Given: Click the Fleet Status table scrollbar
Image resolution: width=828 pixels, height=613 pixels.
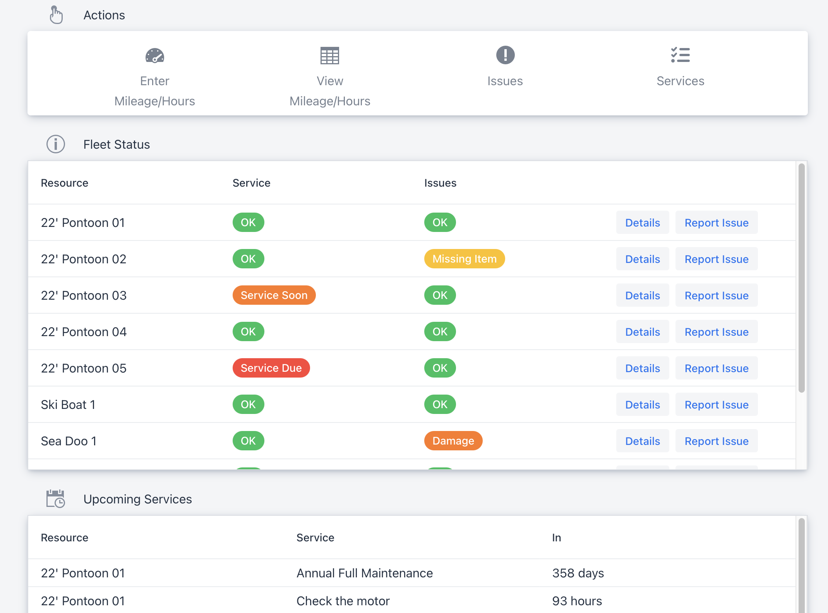Looking at the screenshot, I should (x=801, y=279).
